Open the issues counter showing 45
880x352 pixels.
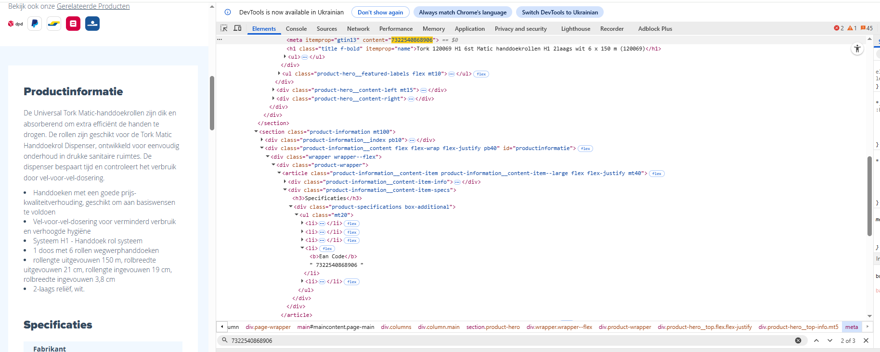[x=867, y=28]
